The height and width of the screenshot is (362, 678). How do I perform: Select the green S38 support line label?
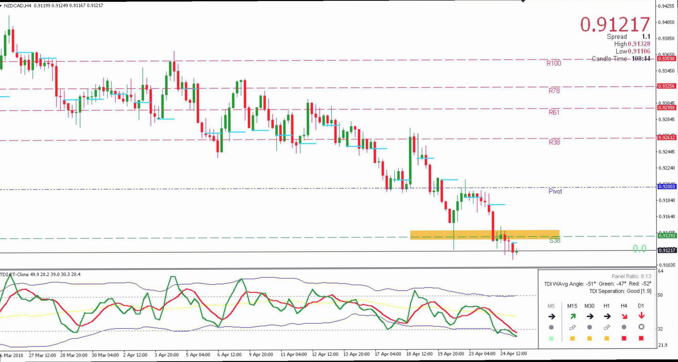(555, 240)
